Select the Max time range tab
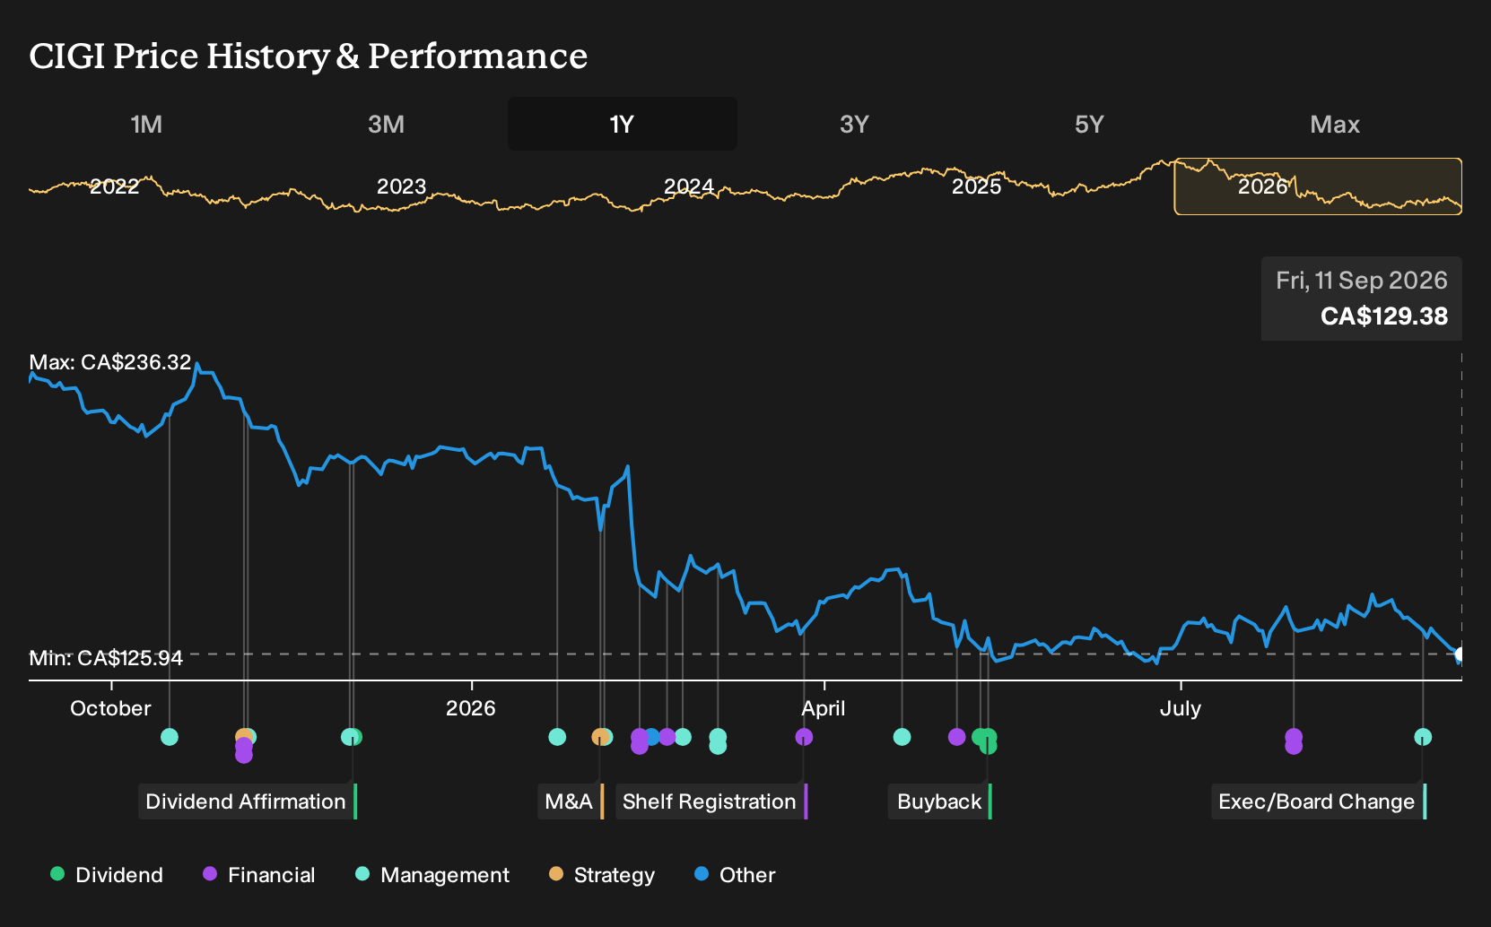The height and width of the screenshot is (927, 1491). [x=1335, y=124]
